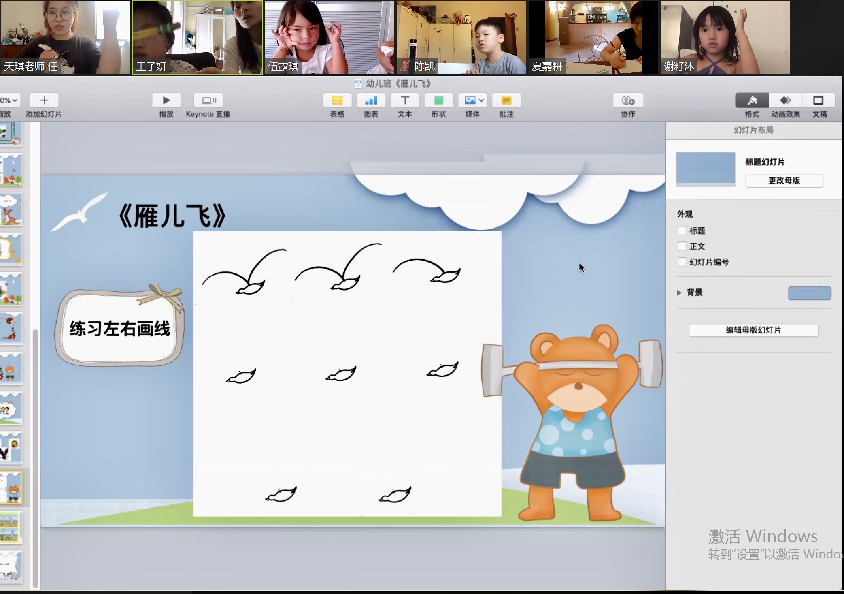
Task: Click the Play slideshow icon
Action: 166,100
